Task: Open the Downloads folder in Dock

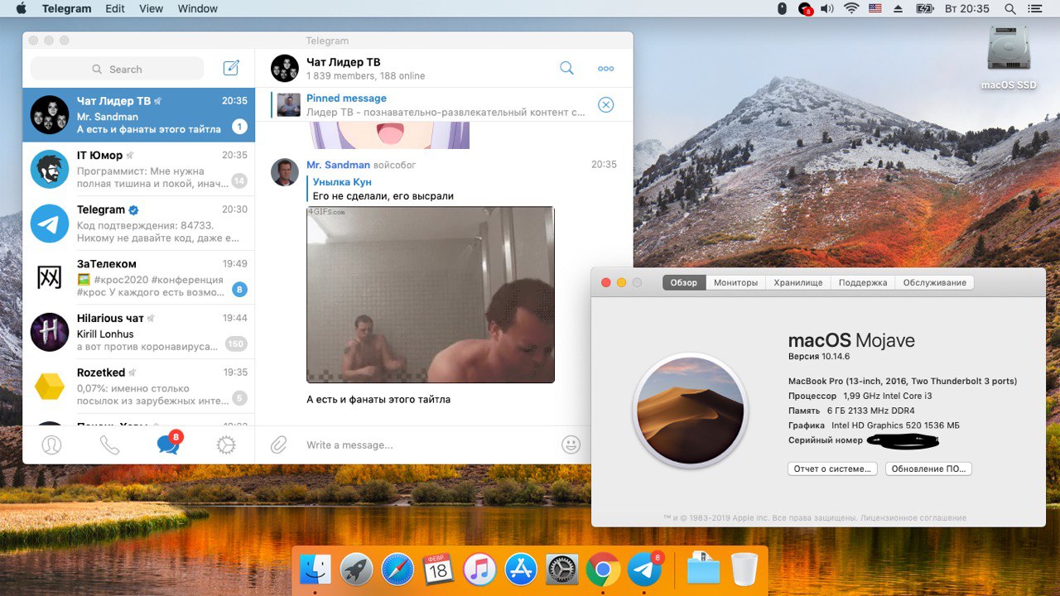Action: pyautogui.click(x=703, y=570)
